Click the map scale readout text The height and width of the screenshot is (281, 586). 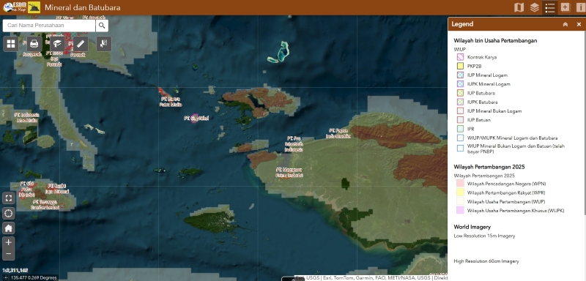(15, 271)
